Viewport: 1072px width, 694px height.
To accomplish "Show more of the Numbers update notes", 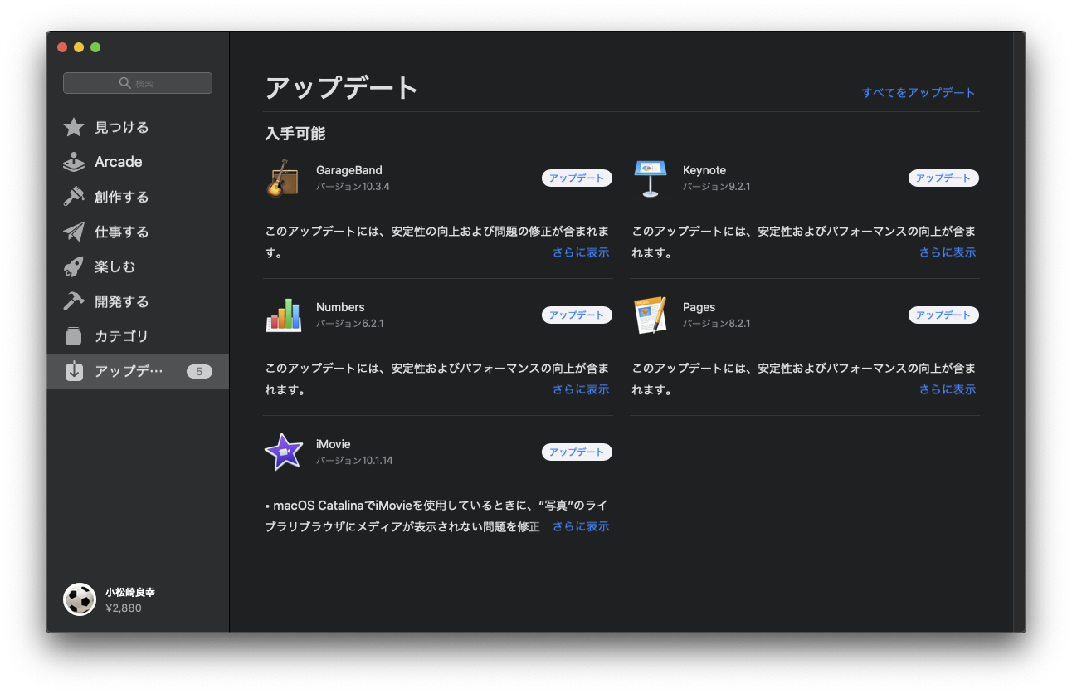I will tap(581, 389).
